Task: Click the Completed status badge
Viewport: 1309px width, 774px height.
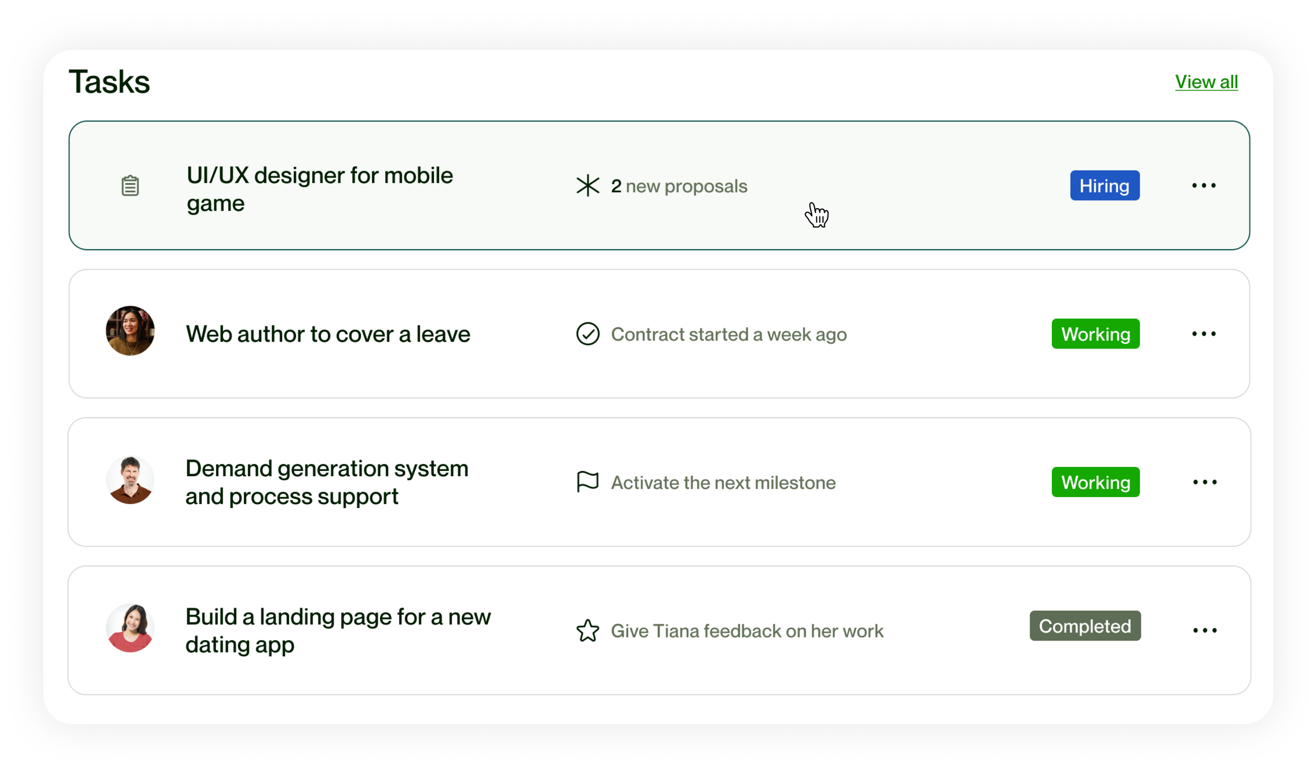Action: point(1084,626)
